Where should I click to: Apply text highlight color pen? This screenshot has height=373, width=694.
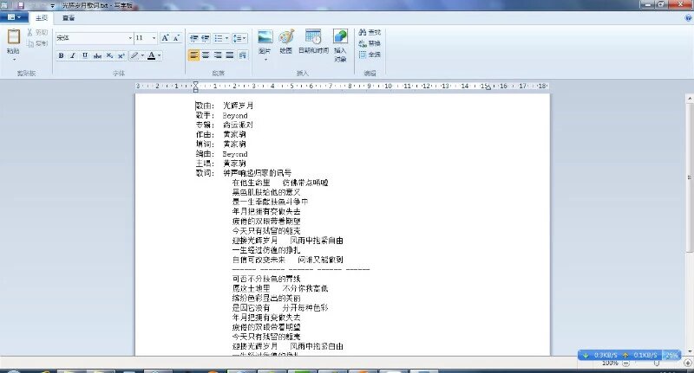(x=134, y=55)
